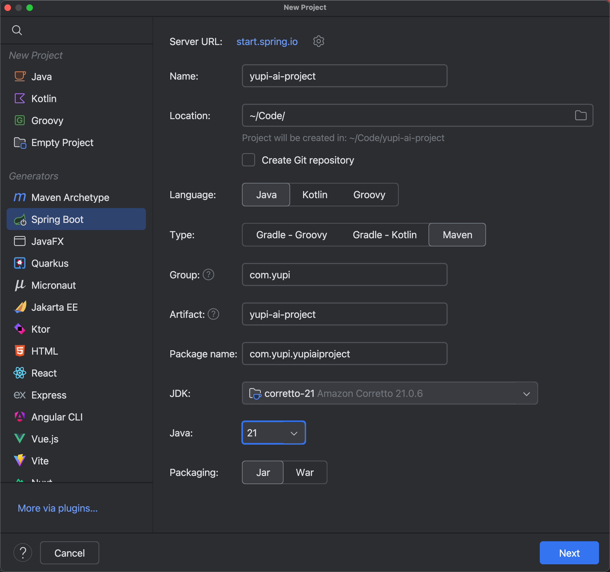Select Maven Archetype generator
Image resolution: width=610 pixels, height=572 pixels.
(70, 197)
